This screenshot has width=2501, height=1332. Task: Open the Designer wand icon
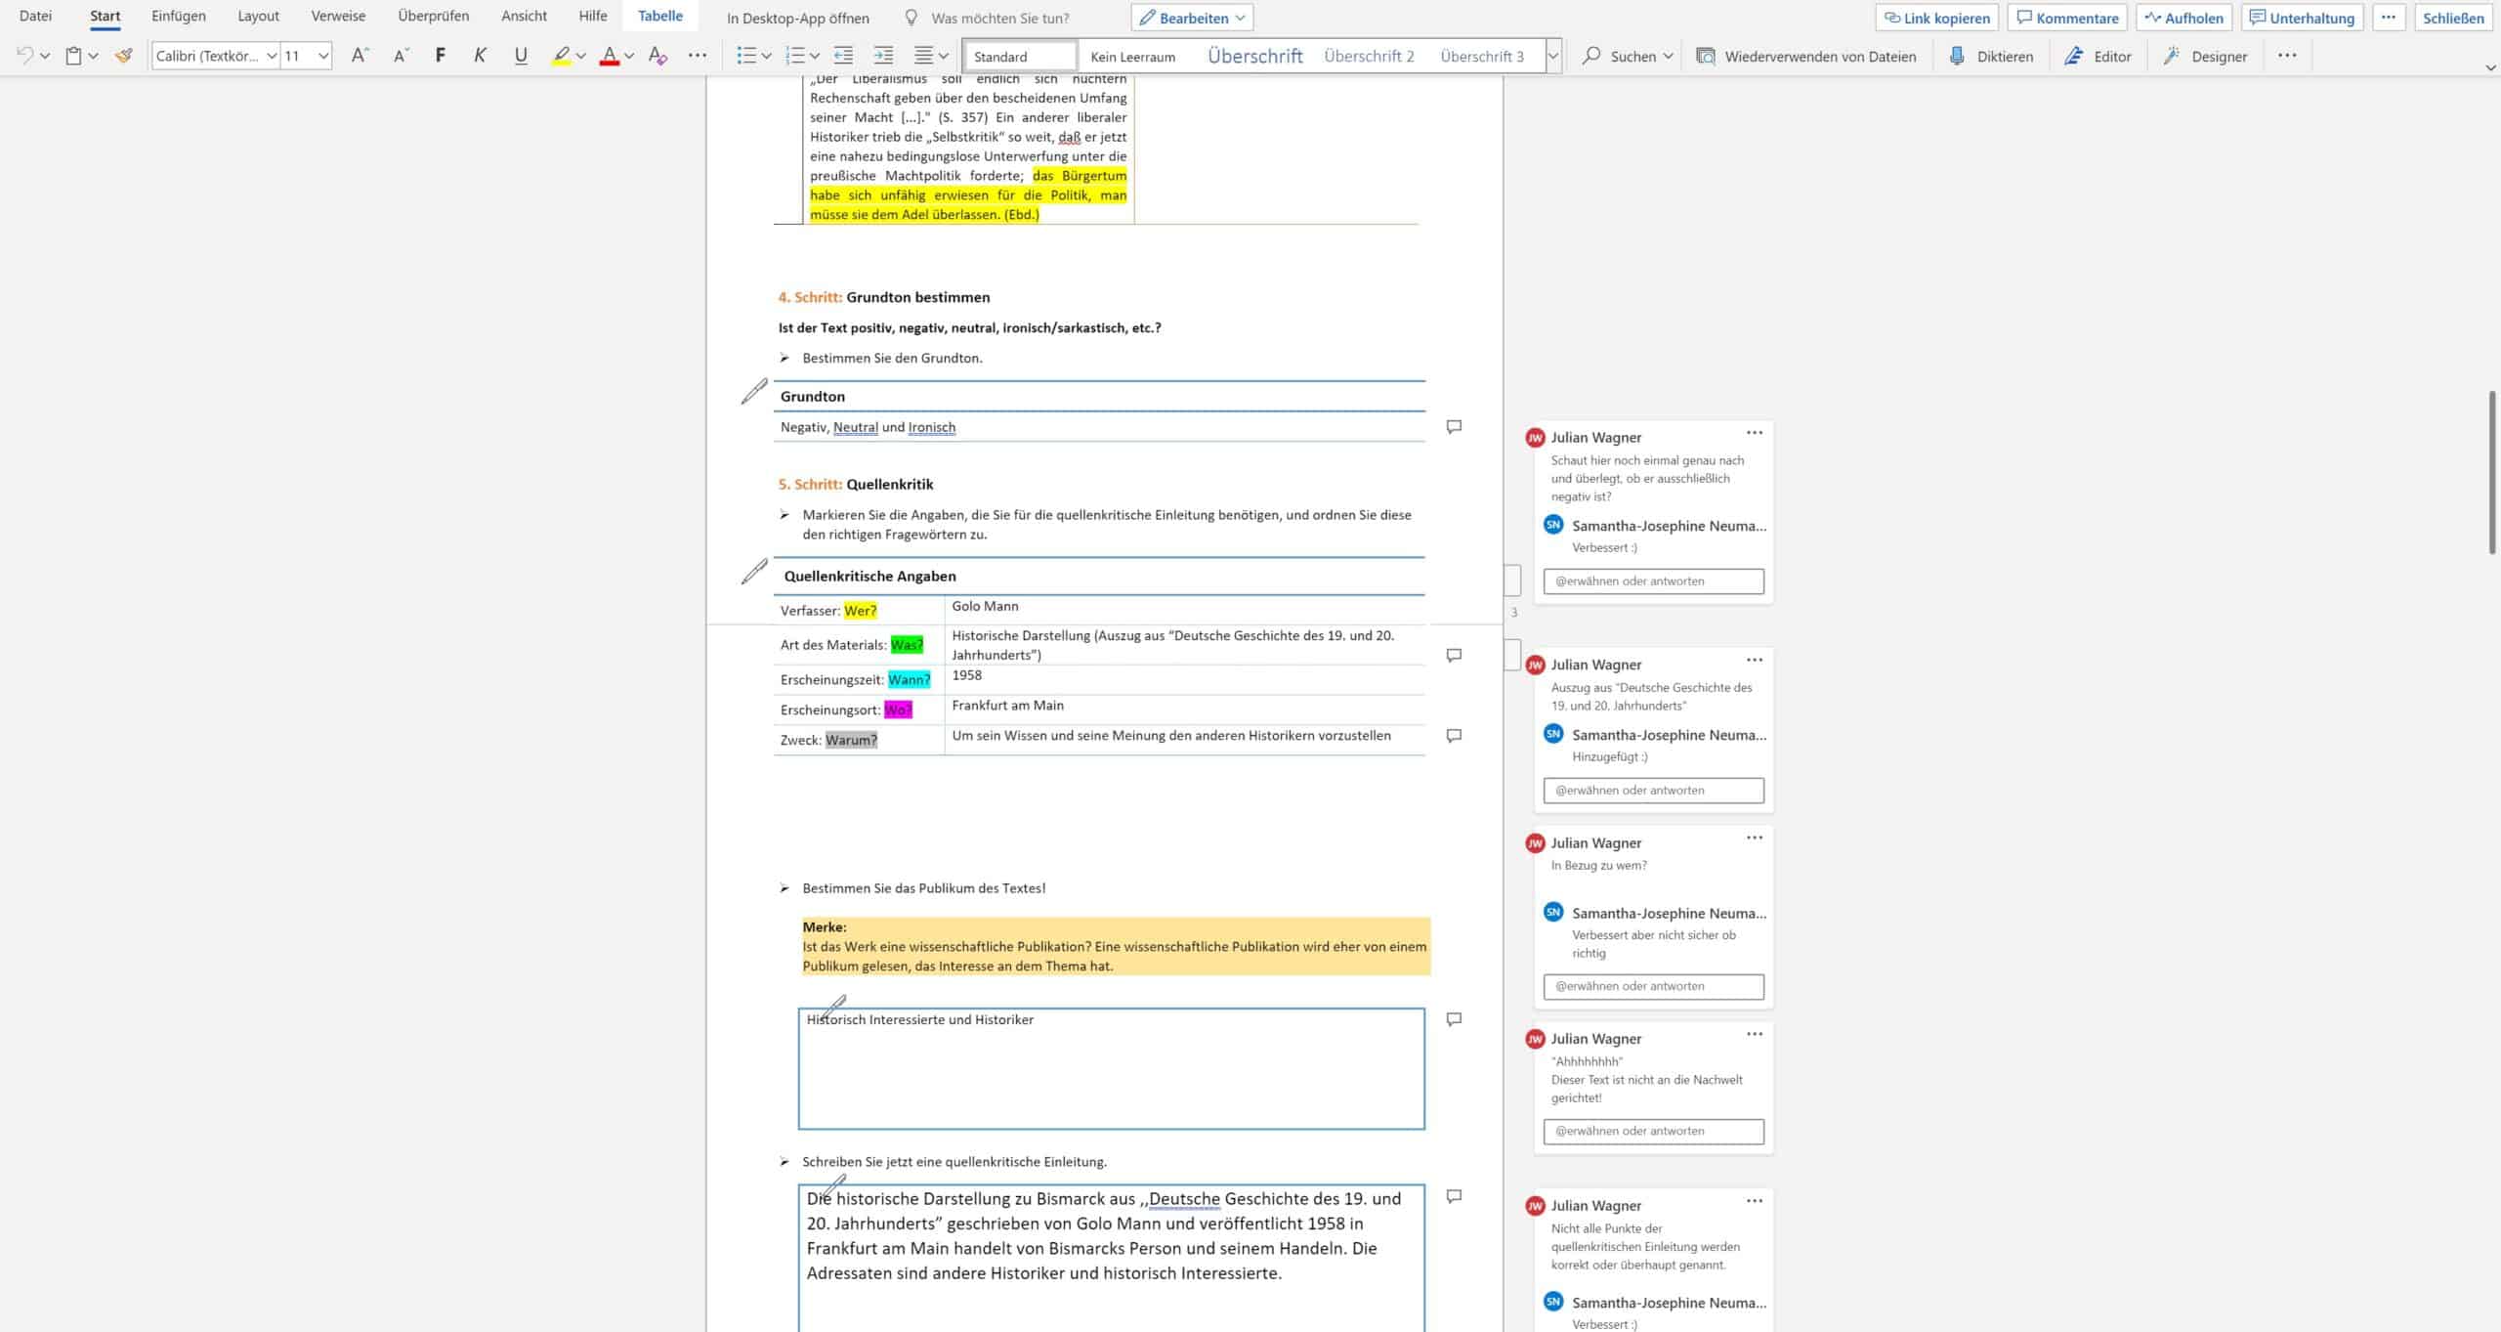tap(2171, 56)
